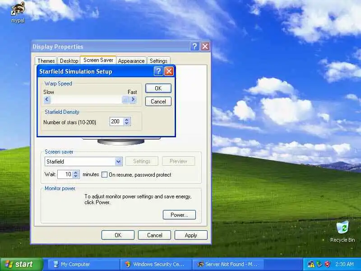The image size is (361, 271).
Task: Close the Display Properties window
Action: click(205, 47)
